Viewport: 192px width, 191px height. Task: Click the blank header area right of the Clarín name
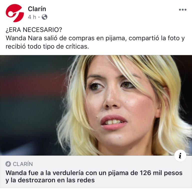(x=110, y=12)
